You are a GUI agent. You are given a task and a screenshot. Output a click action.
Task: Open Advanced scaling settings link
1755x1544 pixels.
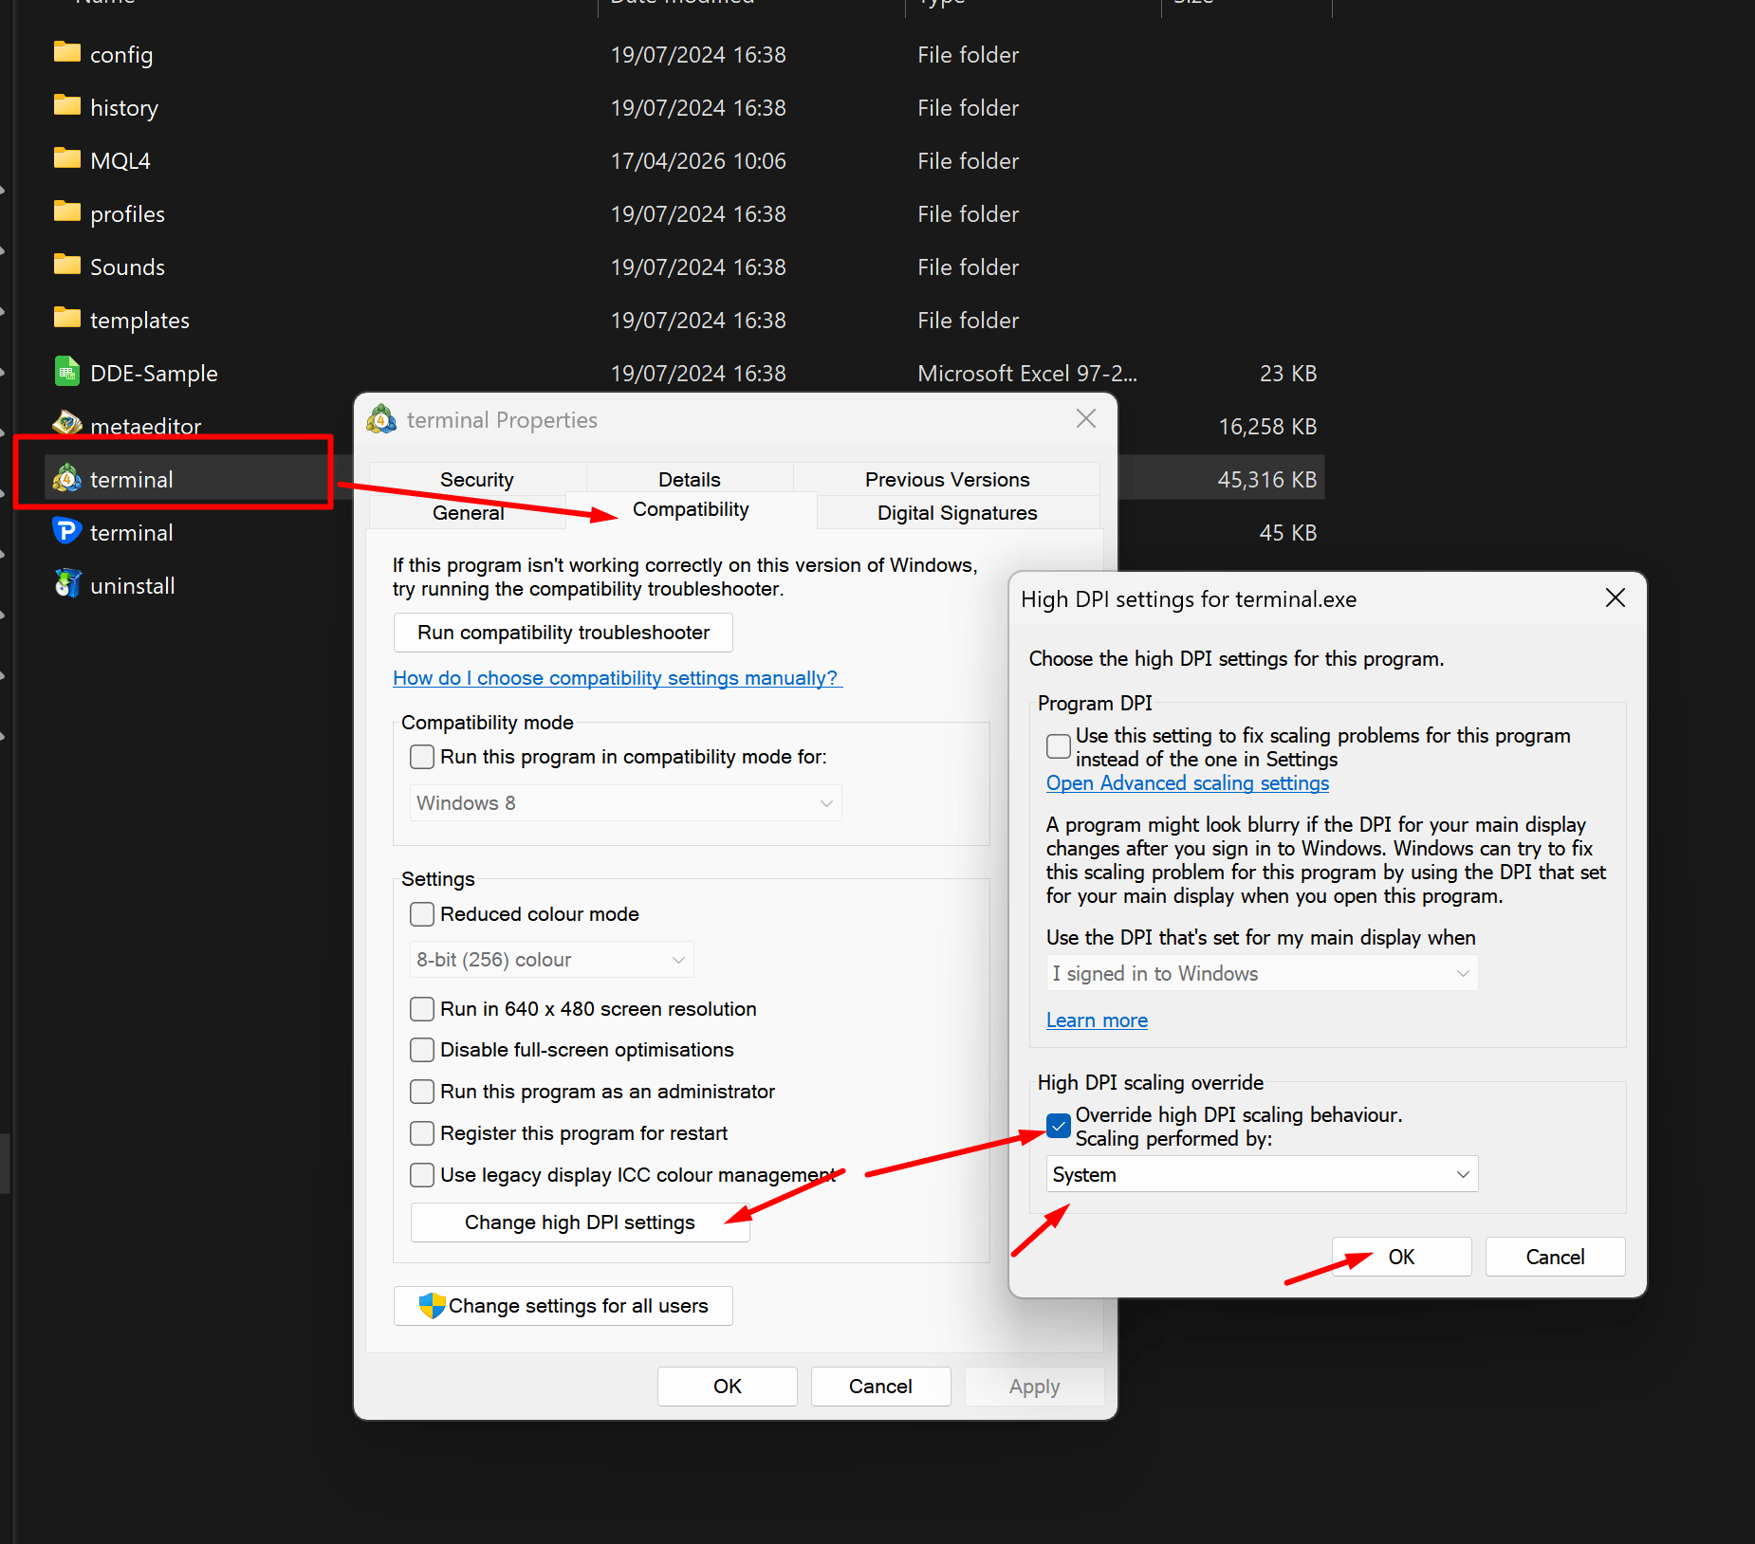1188,783
